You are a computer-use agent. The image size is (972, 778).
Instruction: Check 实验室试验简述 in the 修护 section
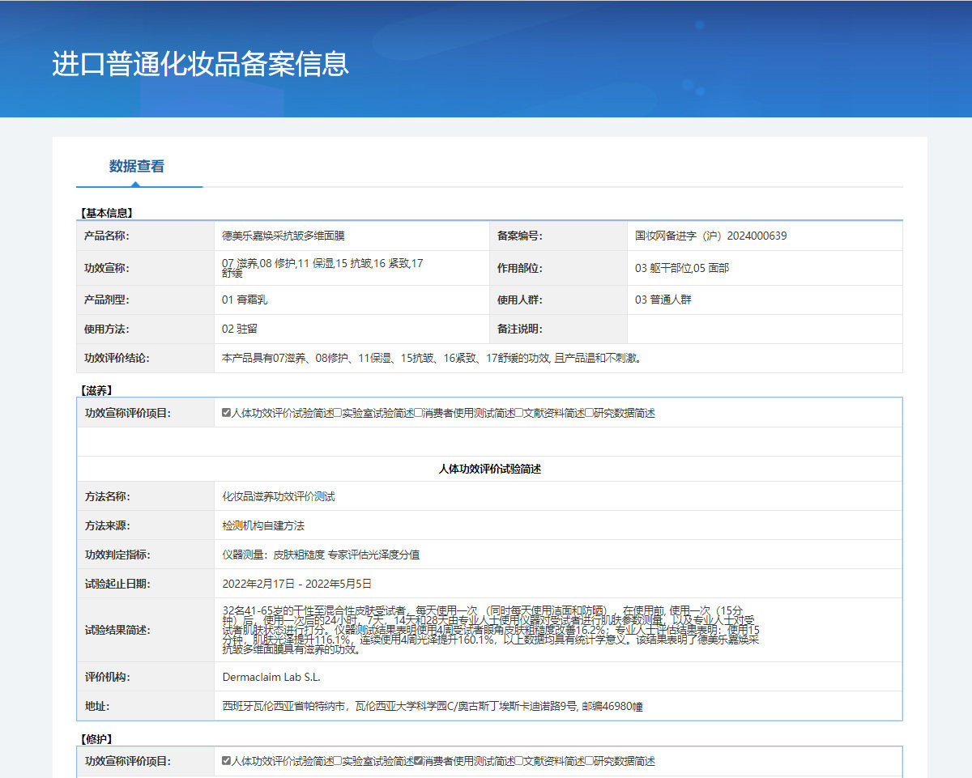[x=338, y=761]
